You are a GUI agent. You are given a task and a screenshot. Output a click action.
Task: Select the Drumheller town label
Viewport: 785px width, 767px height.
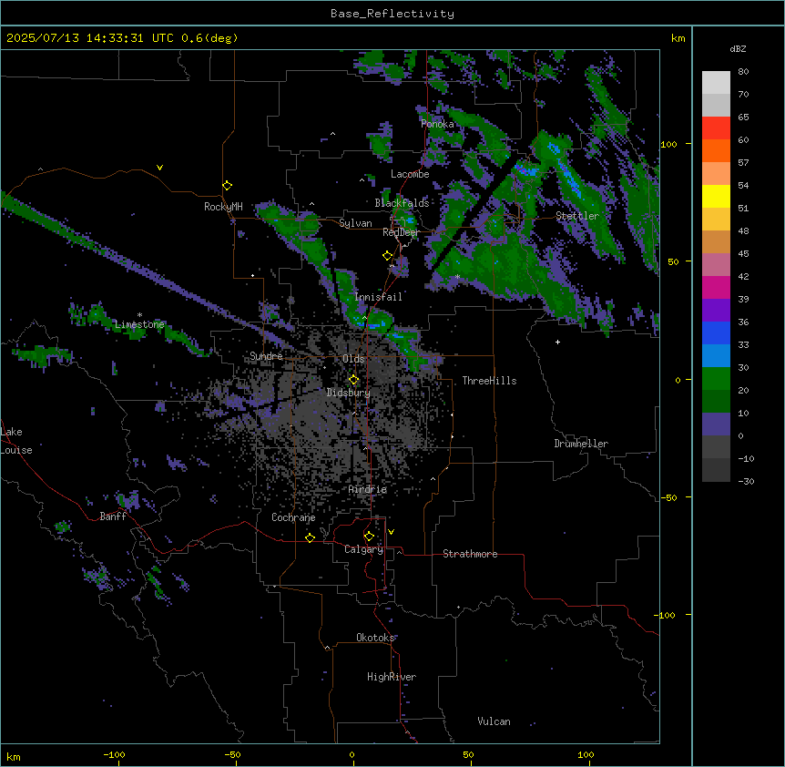[581, 444]
